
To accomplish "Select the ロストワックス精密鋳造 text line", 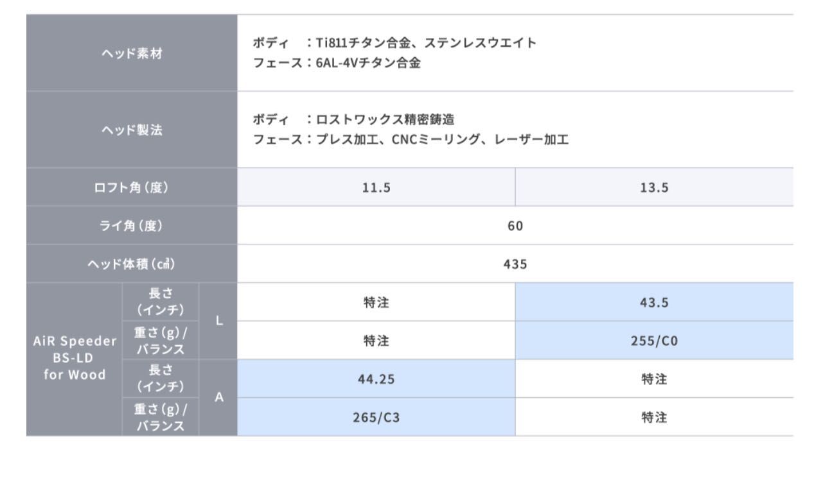I will click(x=382, y=119).
